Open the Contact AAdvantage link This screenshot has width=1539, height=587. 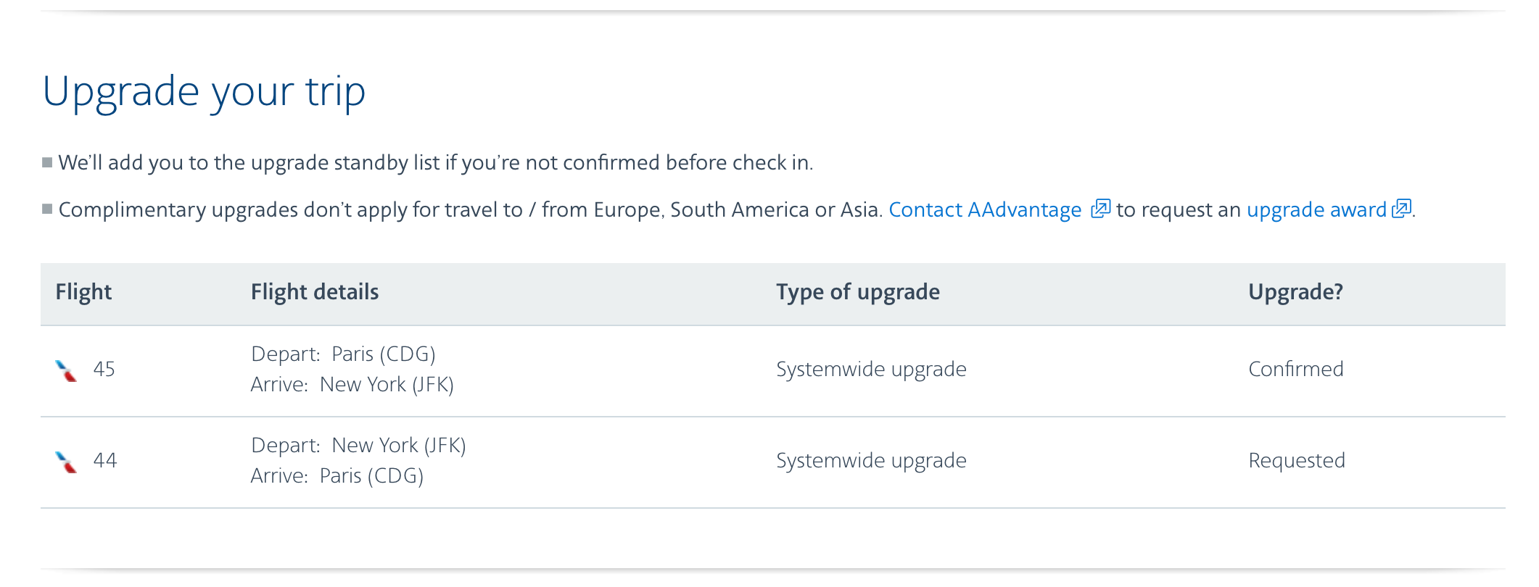[986, 209]
